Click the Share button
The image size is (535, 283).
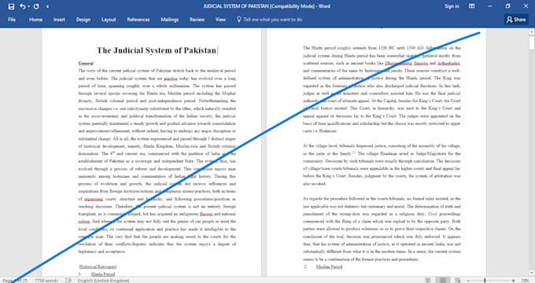[516, 20]
